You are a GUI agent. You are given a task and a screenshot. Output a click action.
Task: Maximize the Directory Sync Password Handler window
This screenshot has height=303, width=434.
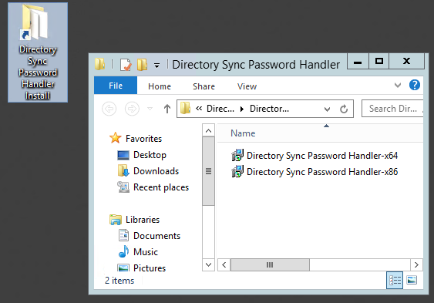(x=379, y=62)
